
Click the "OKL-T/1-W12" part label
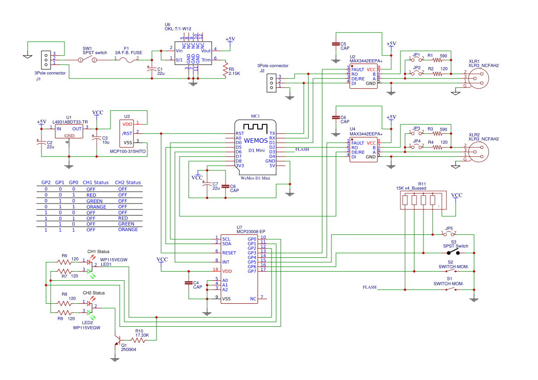[178, 29]
